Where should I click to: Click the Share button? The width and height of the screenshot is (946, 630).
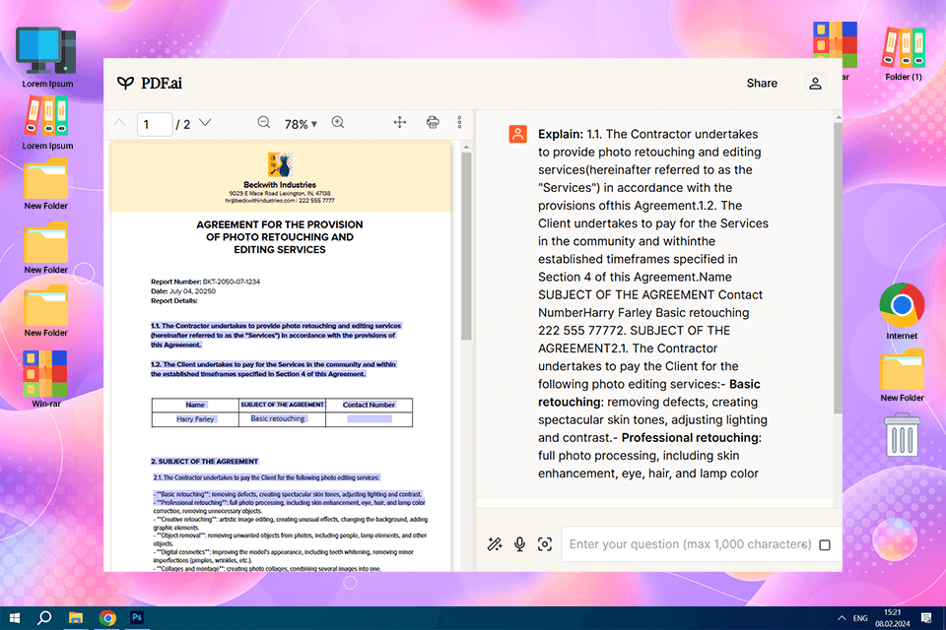(762, 84)
